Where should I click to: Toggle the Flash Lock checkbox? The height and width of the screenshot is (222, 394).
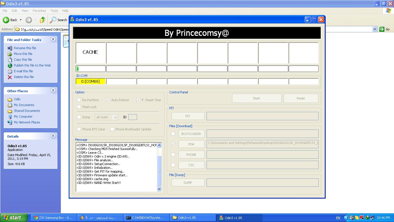pyautogui.click(x=79, y=107)
